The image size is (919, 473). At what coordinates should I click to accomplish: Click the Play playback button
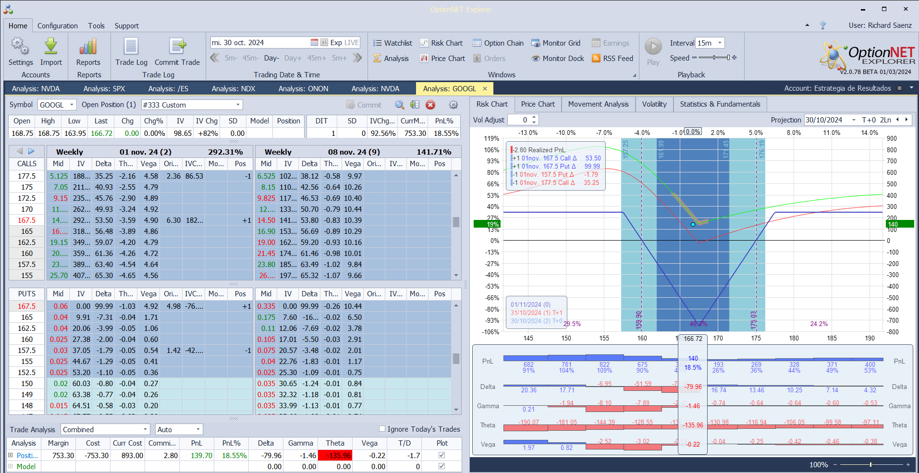click(x=653, y=51)
